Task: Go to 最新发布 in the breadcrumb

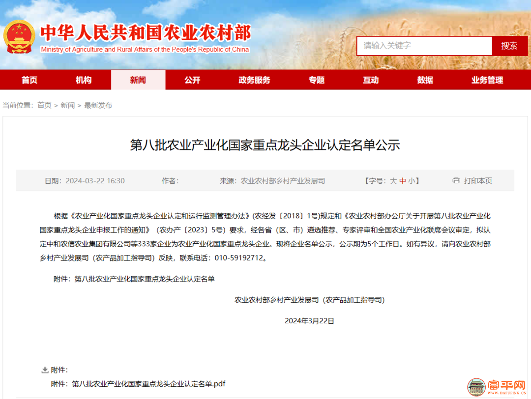Action: pos(98,105)
